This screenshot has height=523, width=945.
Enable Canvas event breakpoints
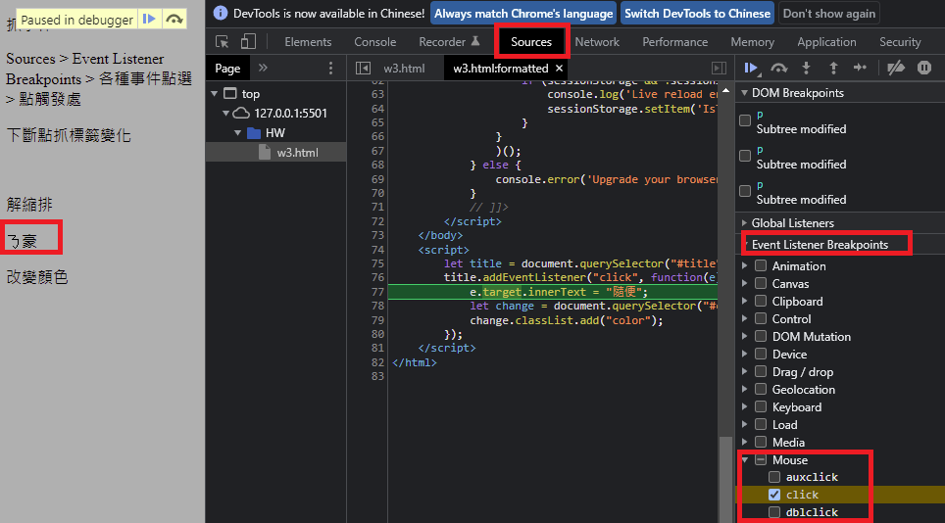tap(761, 283)
